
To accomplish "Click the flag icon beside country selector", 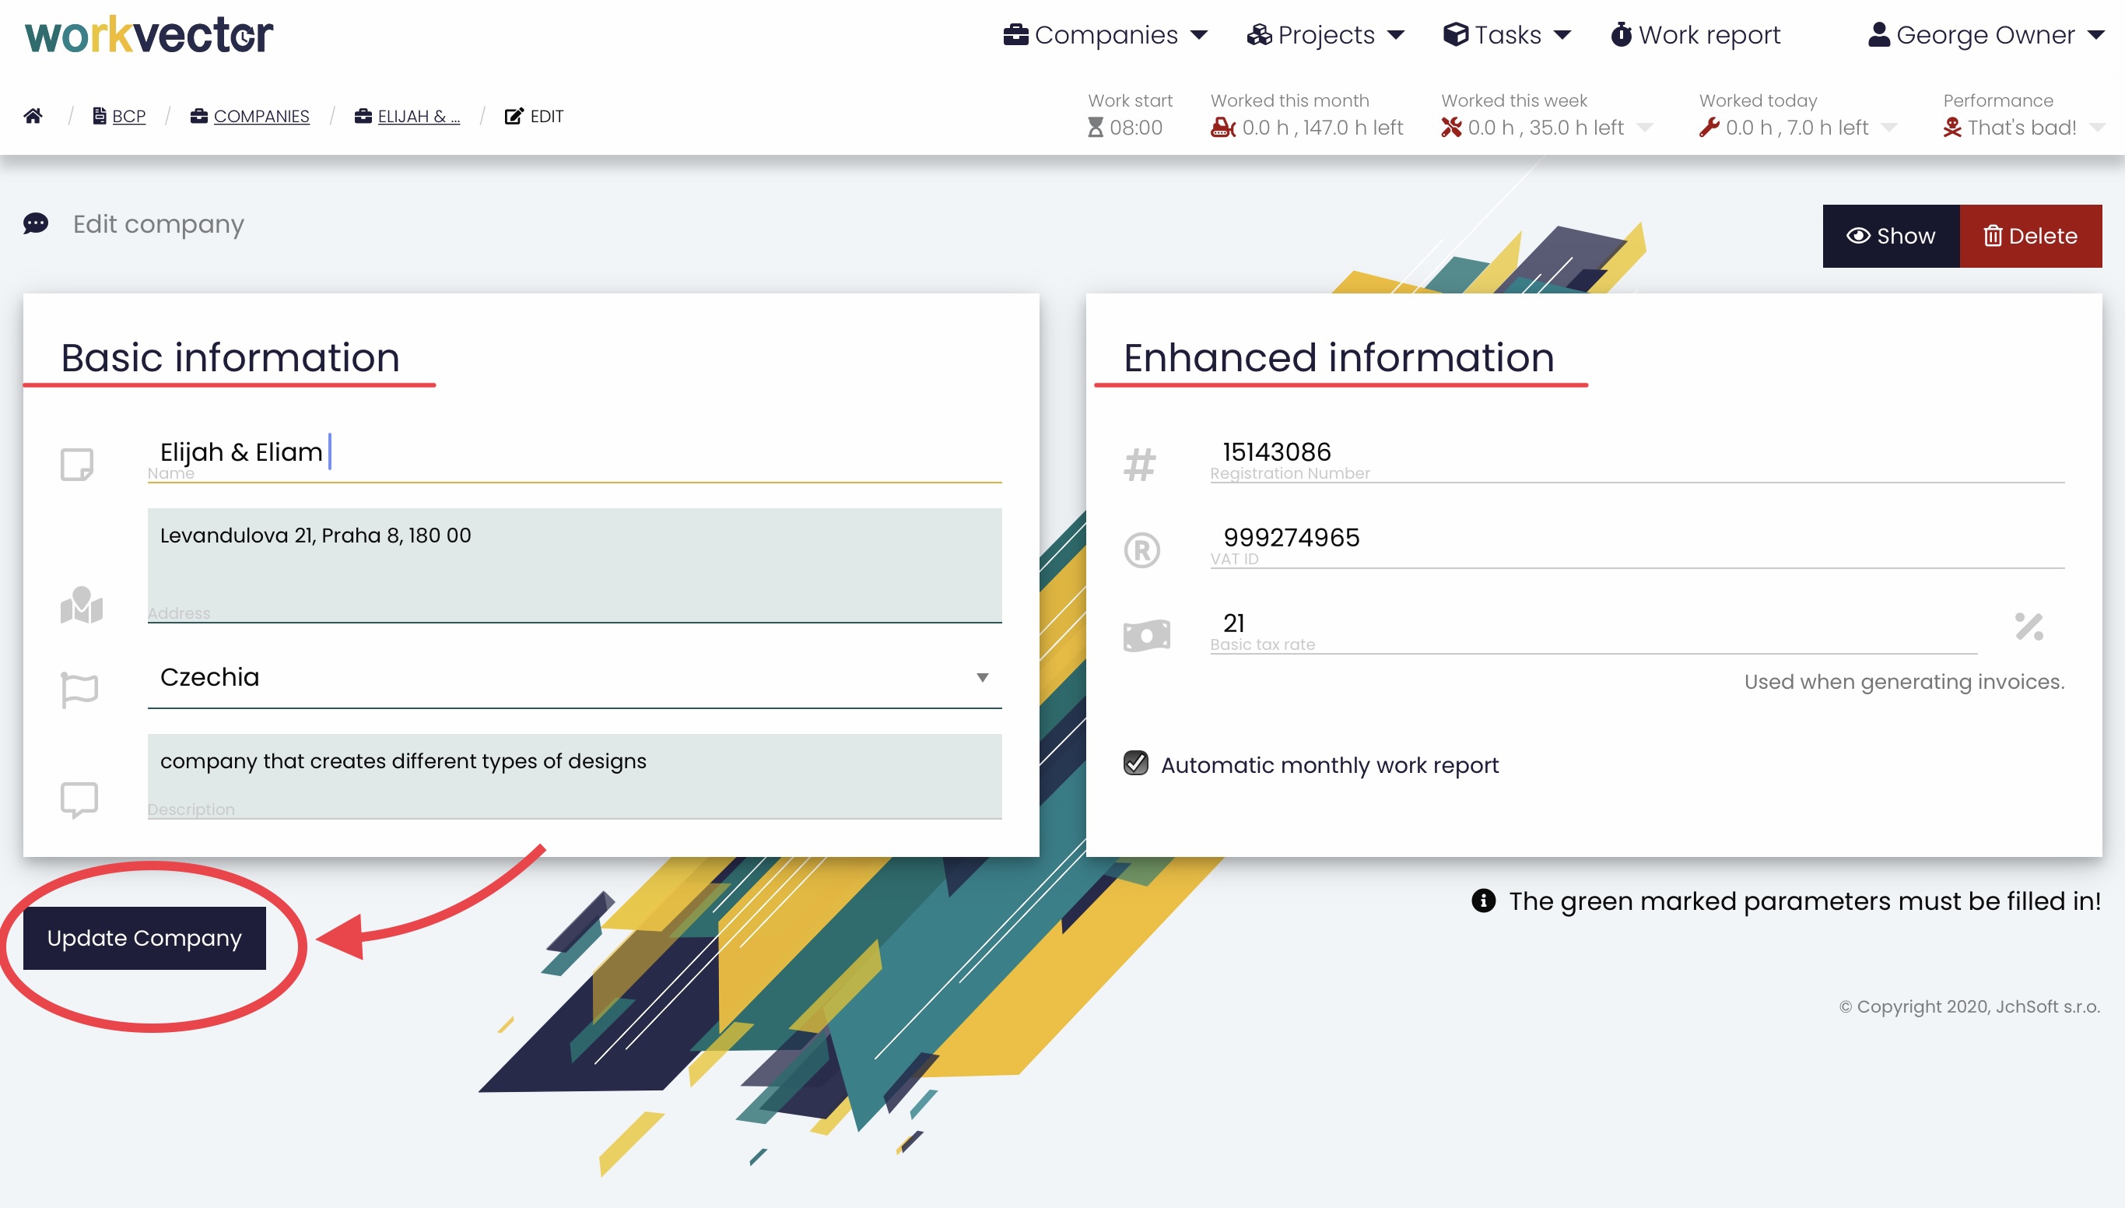I will (x=79, y=690).
